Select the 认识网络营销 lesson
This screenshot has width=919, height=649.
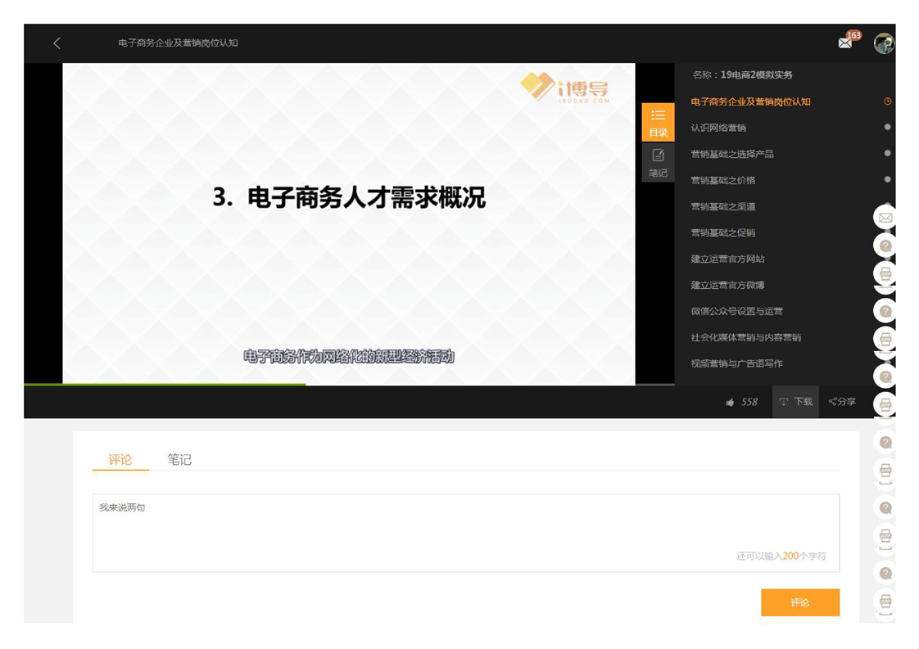[718, 128]
